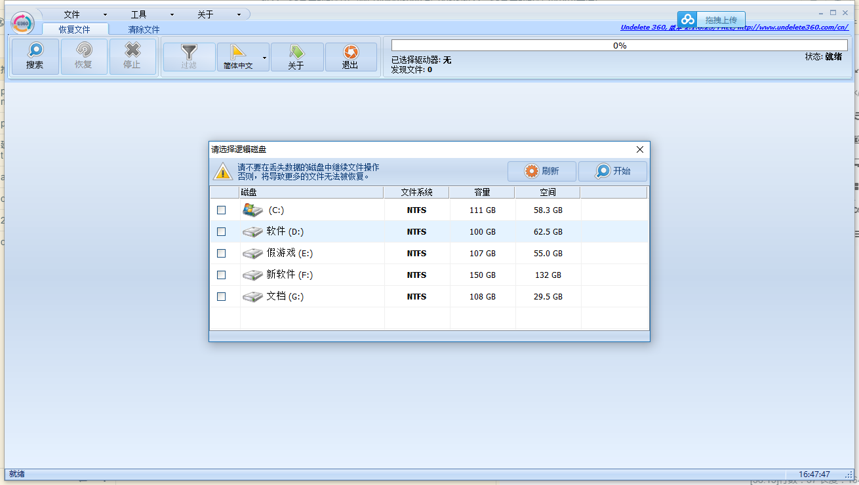Click the Exit (退出) toolbar icon
Viewport: 859px width, 485px height.
coord(350,51)
